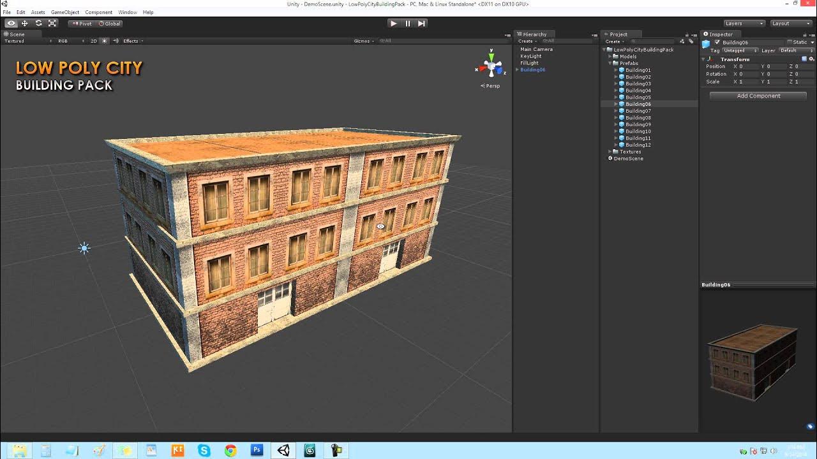Select the Move tool

pyautogui.click(x=25, y=24)
